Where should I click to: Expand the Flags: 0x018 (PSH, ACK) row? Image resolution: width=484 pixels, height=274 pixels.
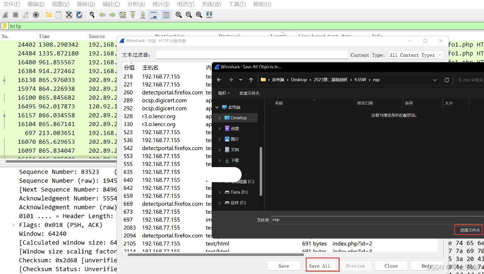(14, 225)
